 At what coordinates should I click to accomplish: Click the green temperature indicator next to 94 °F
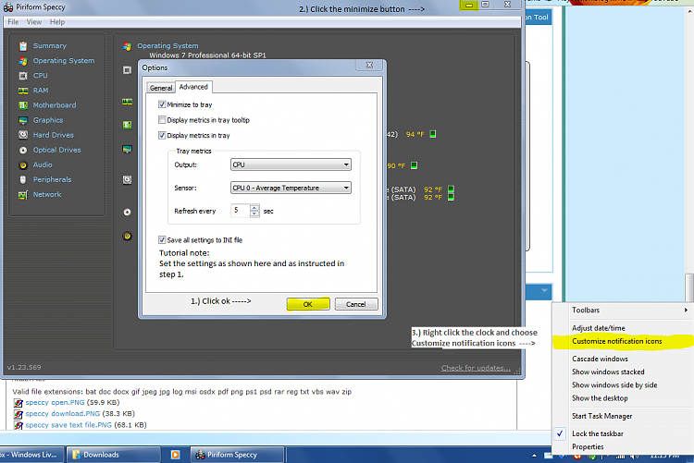(433, 134)
